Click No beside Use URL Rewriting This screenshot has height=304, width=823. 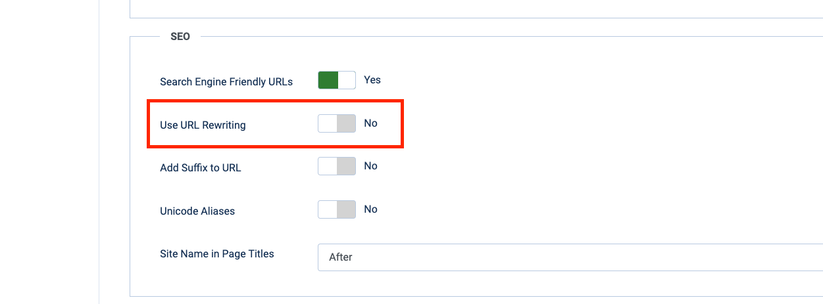tap(371, 123)
